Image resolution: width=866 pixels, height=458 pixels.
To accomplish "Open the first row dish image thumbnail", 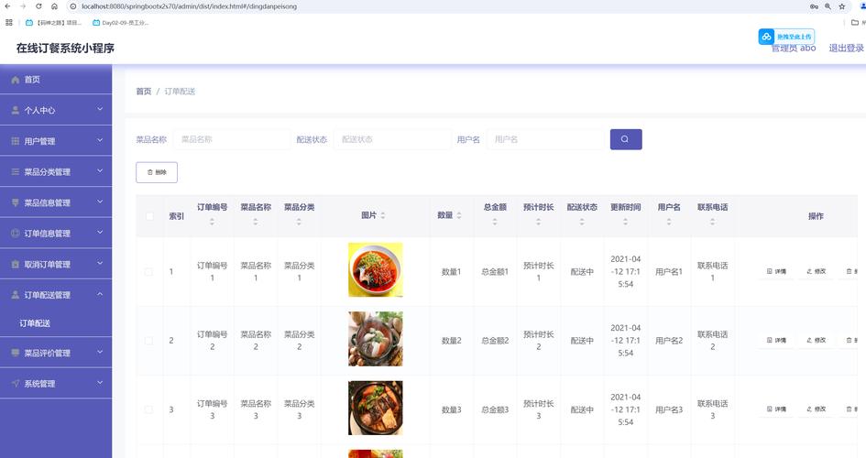I will pyautogui.click(x=375, y=269).
